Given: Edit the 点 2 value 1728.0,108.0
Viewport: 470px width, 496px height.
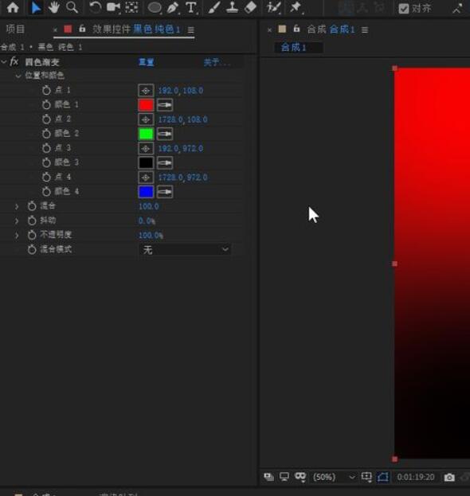Looking at the screenshot, I should [183, 119].
